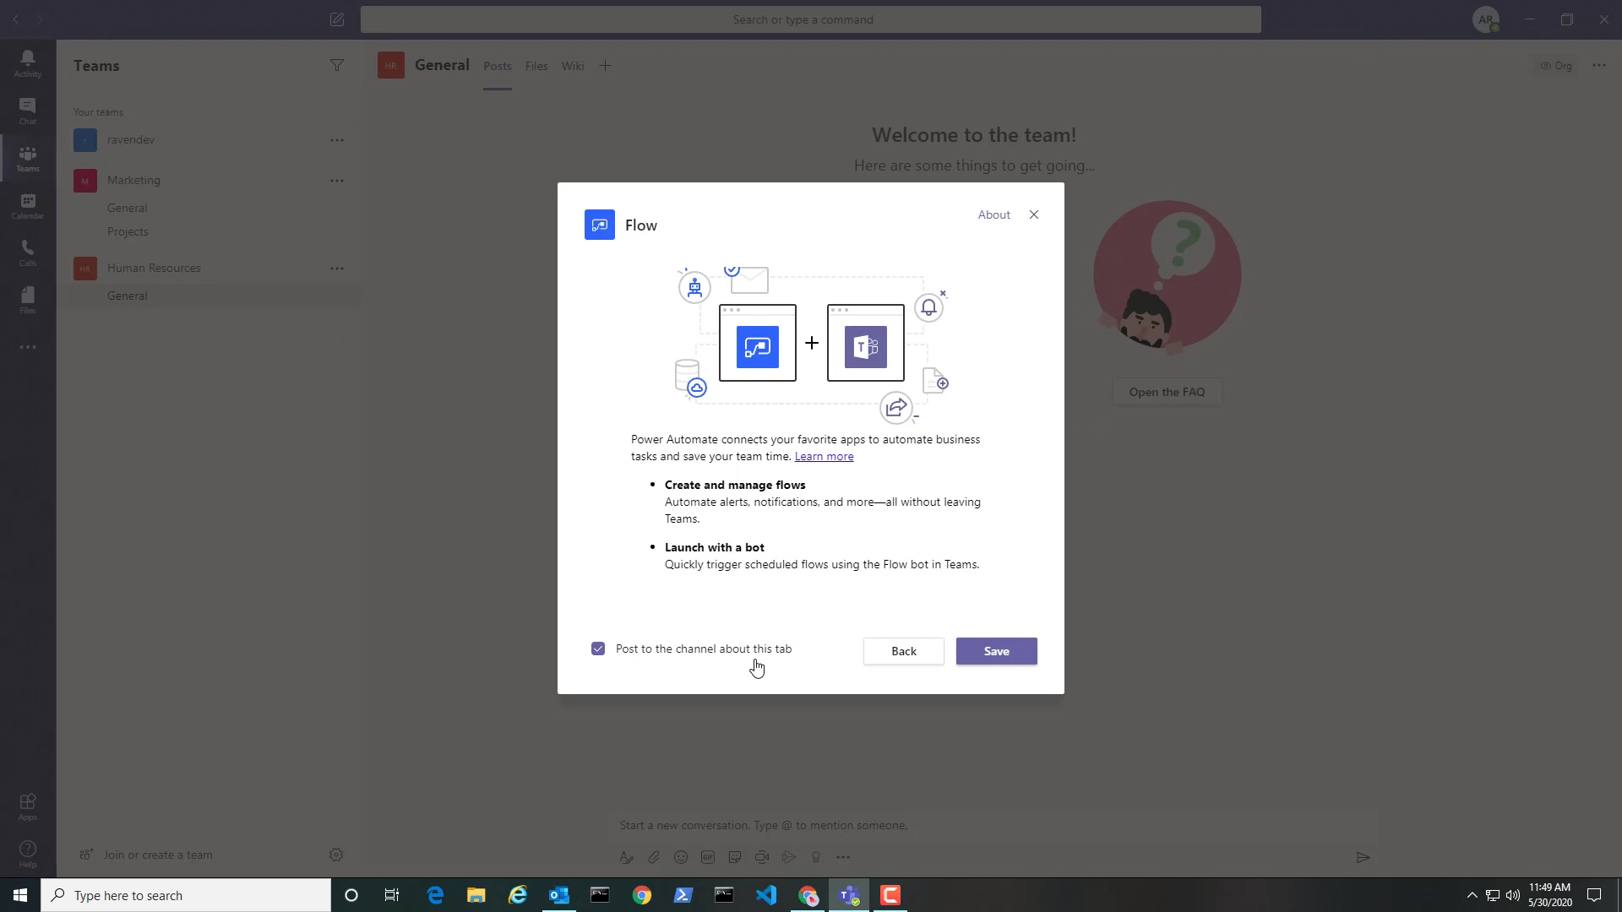The height and width of the screenshot is (912, 1622).
Task: Click the filter teams funnel icon
Action: pos(337,65)
